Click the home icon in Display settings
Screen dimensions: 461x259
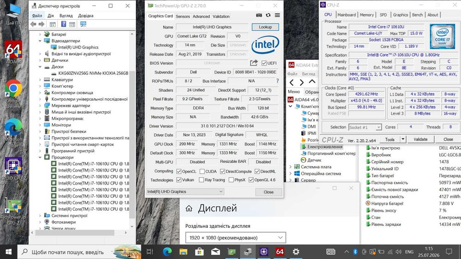click(189, 208)
